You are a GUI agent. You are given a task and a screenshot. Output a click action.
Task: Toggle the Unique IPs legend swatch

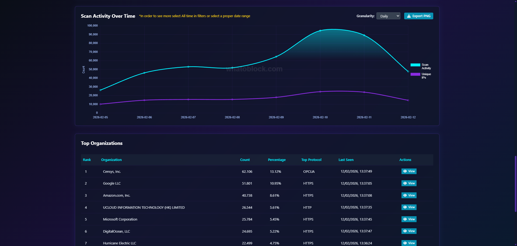(x=415, y=74)
